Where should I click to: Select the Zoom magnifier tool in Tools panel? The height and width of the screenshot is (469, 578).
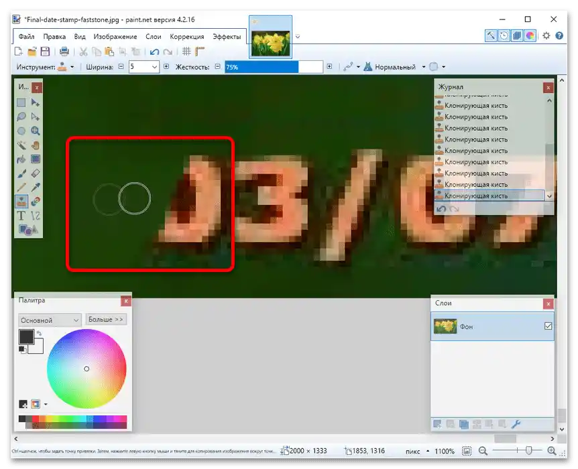(x=36, y=131)
